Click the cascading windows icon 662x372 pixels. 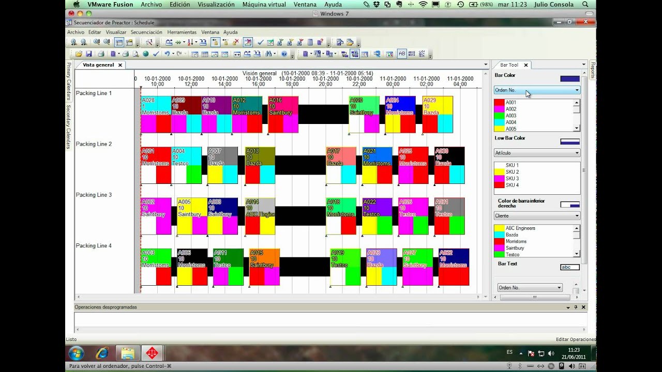[340, 42]
